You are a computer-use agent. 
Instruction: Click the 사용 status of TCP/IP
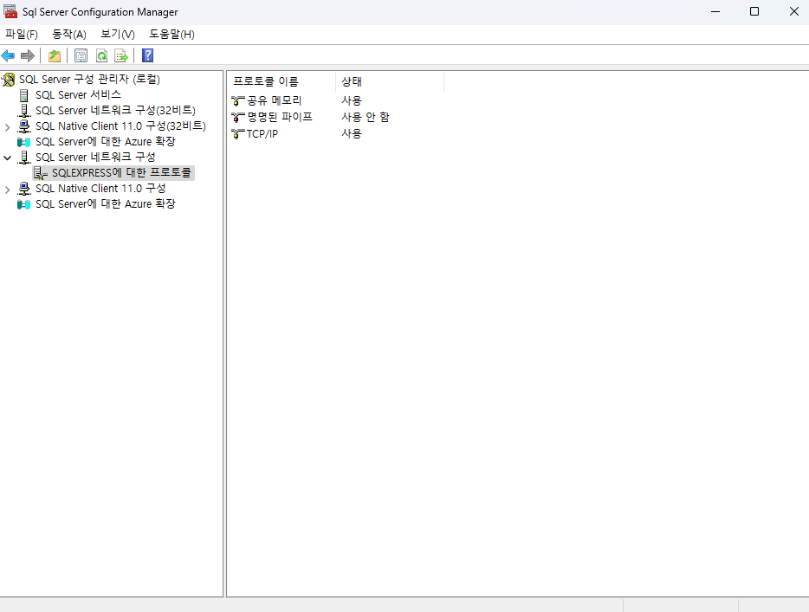pyautogui.click(x=352, y=133)
